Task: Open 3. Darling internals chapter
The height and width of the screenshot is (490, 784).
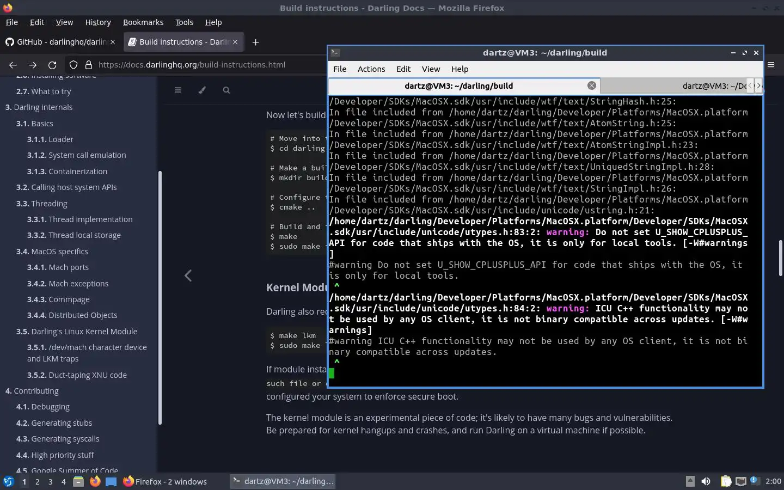Action: (39, 107)
